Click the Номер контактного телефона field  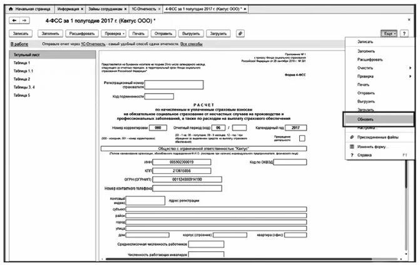point(187,188)
